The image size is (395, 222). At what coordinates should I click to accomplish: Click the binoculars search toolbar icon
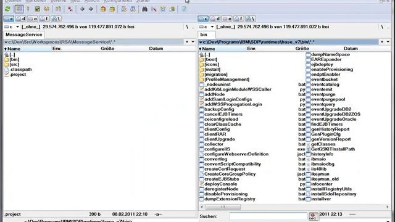point(144,9)
